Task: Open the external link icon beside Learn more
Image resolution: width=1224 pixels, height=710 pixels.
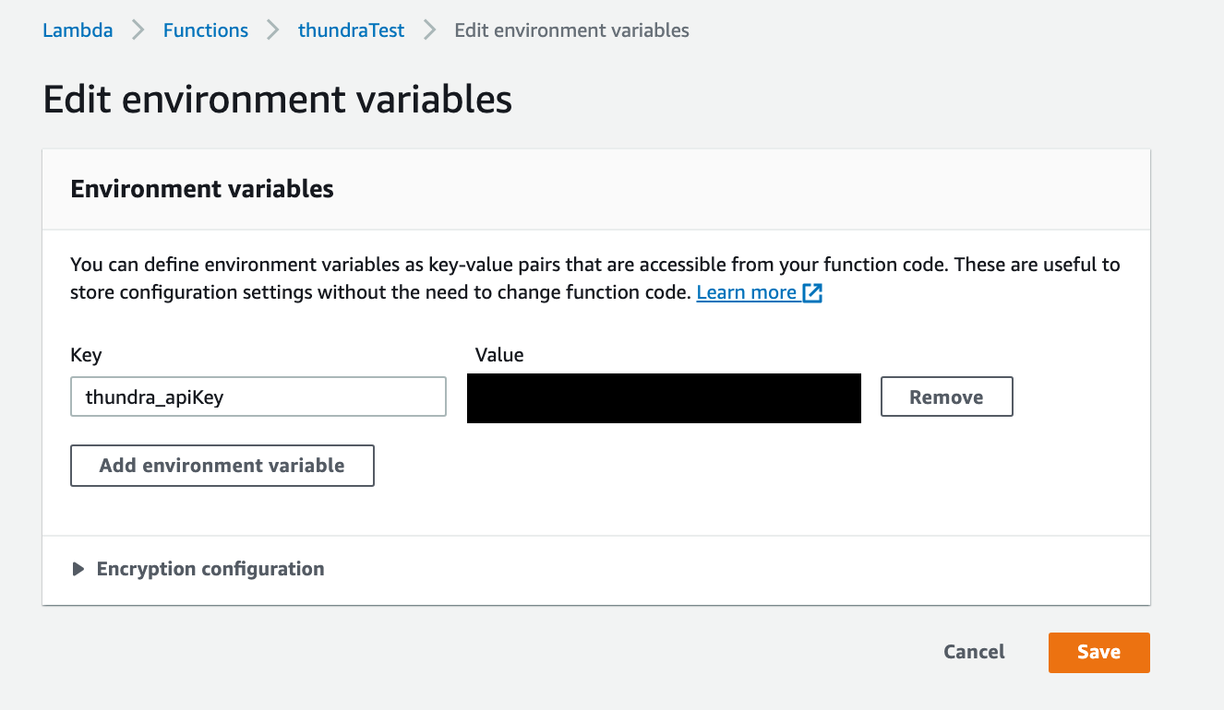Action: coord(812,293)
